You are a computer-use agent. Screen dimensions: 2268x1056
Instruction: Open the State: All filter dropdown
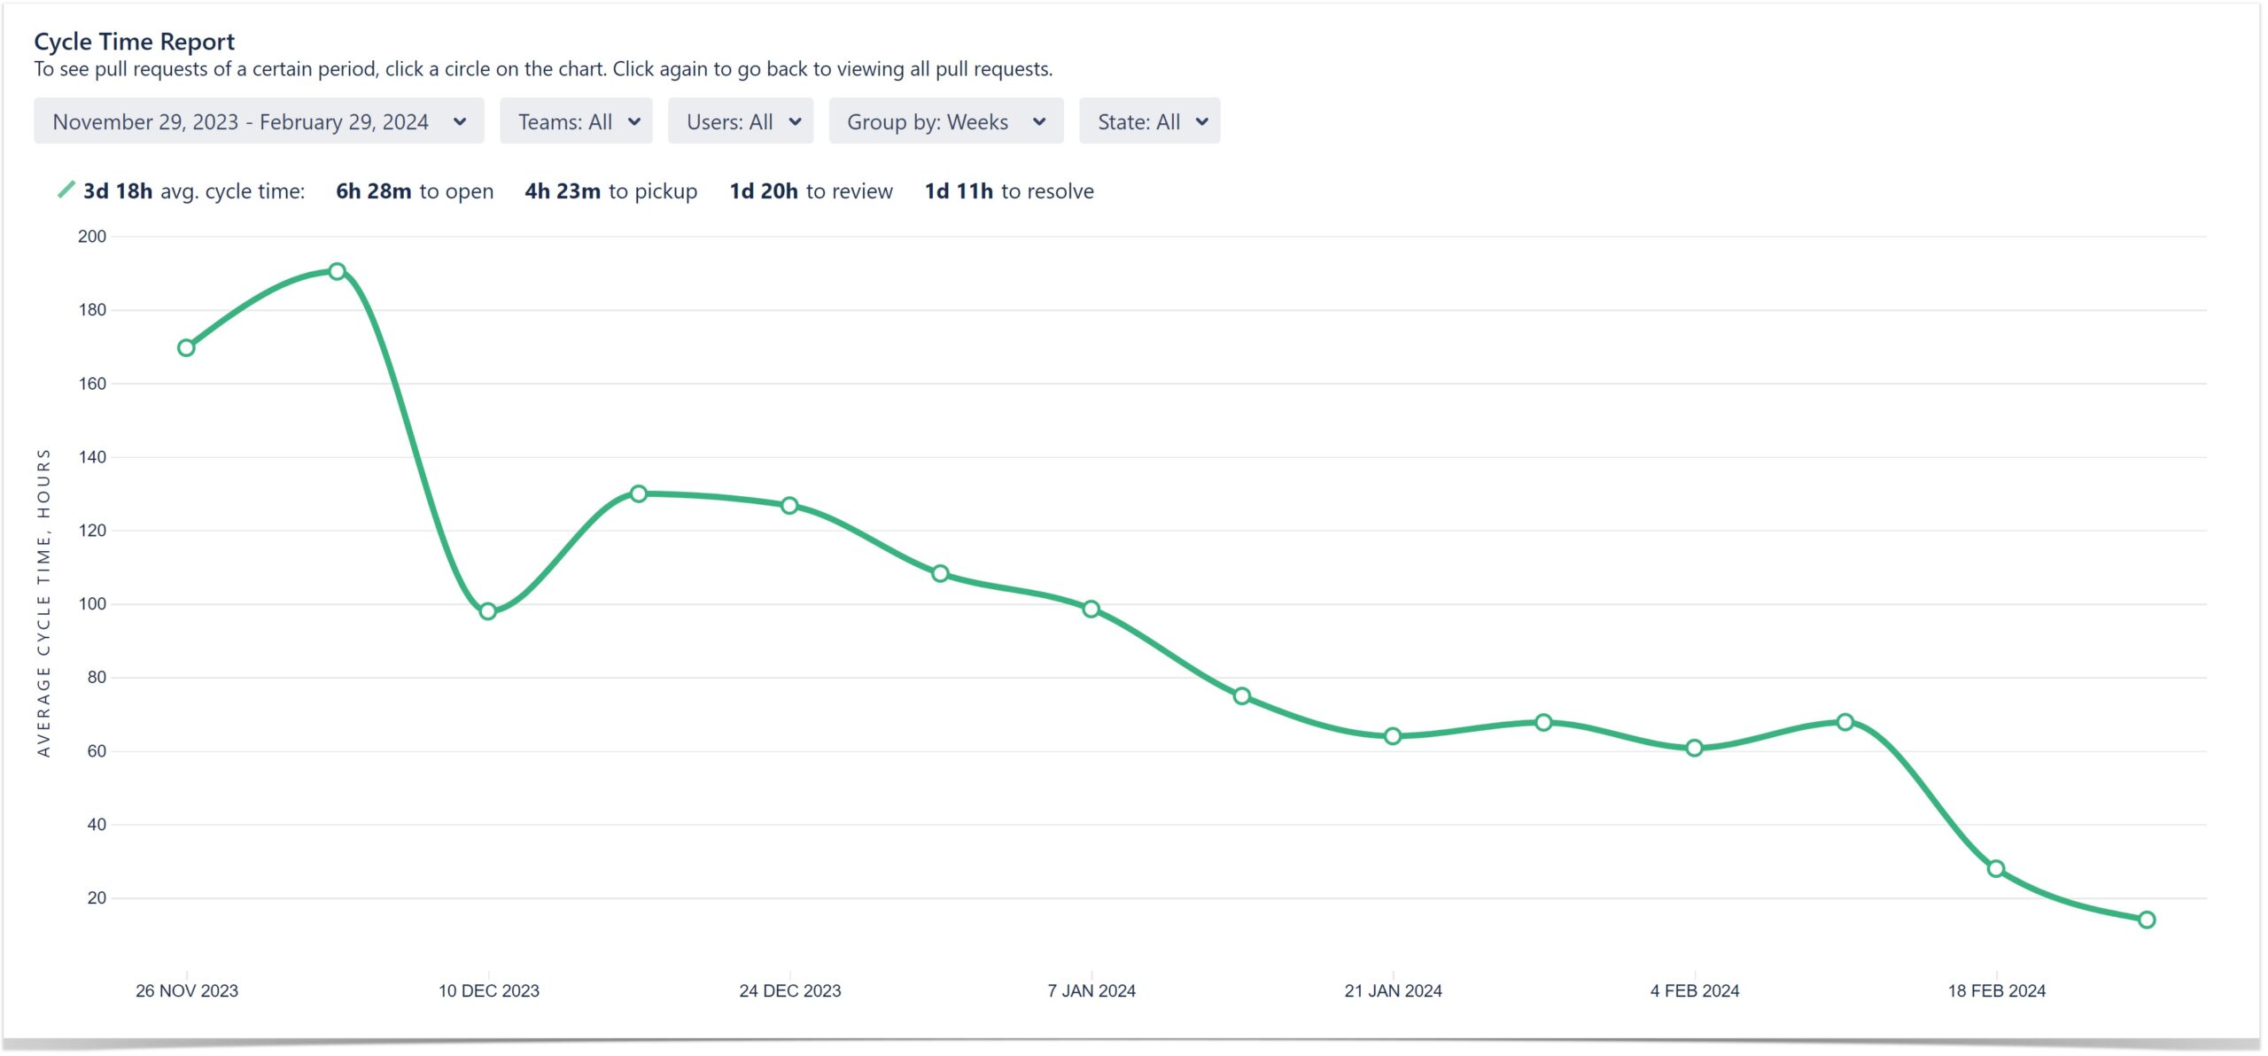point(1148,121)
